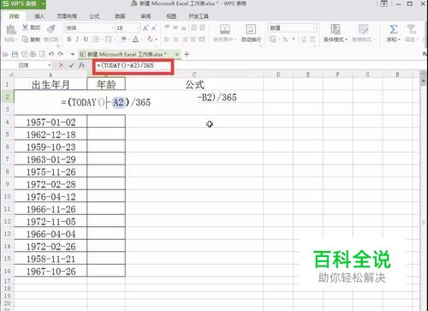Click the 公式 header cell

point(194,84)
